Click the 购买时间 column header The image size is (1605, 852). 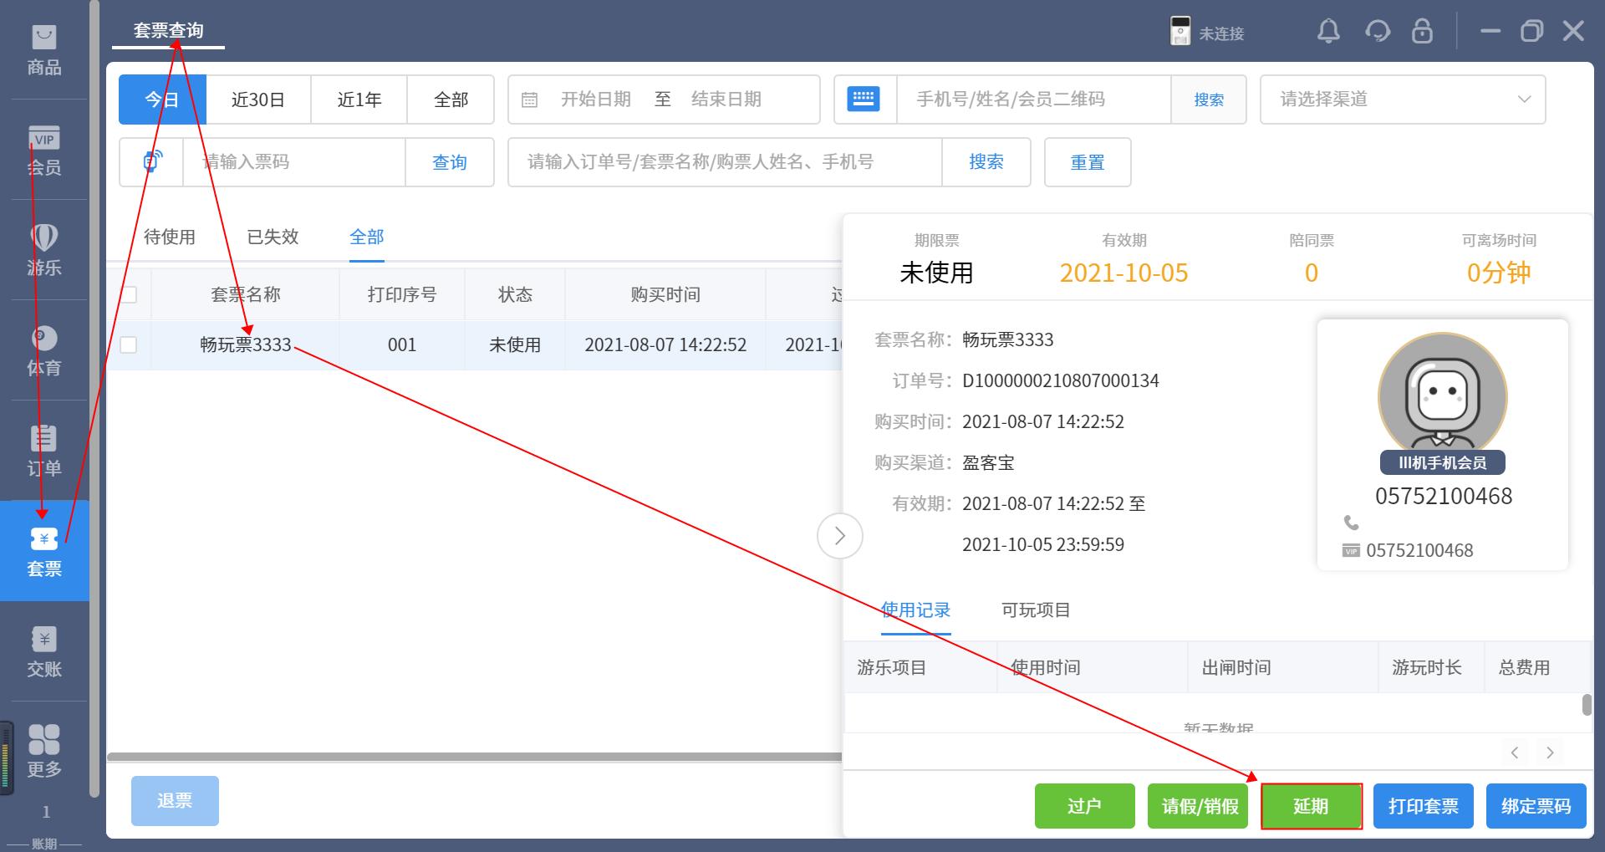tap(665, 294)
